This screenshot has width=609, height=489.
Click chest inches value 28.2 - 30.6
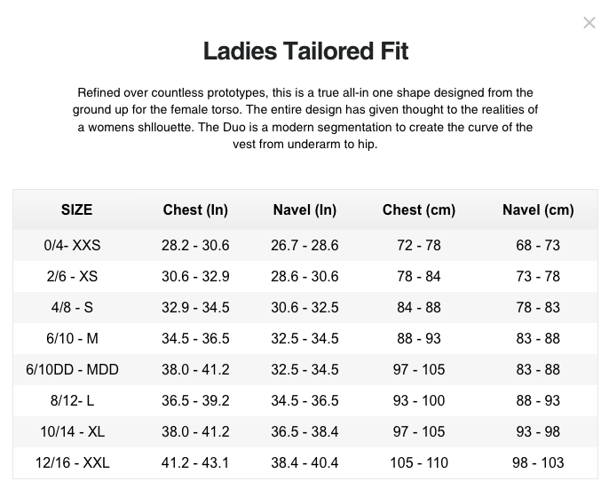click(x=195, y=246)
